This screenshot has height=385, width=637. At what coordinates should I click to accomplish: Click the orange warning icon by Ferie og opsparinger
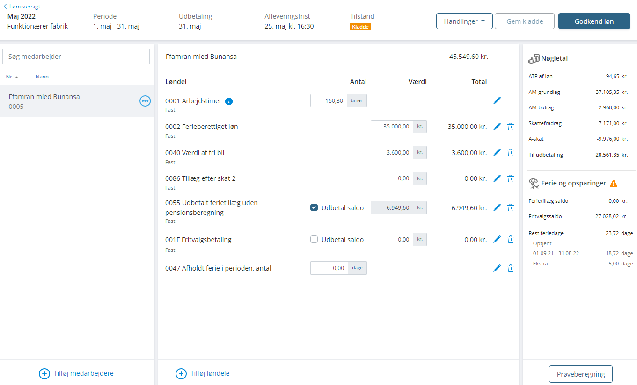[x=614, y=184]
